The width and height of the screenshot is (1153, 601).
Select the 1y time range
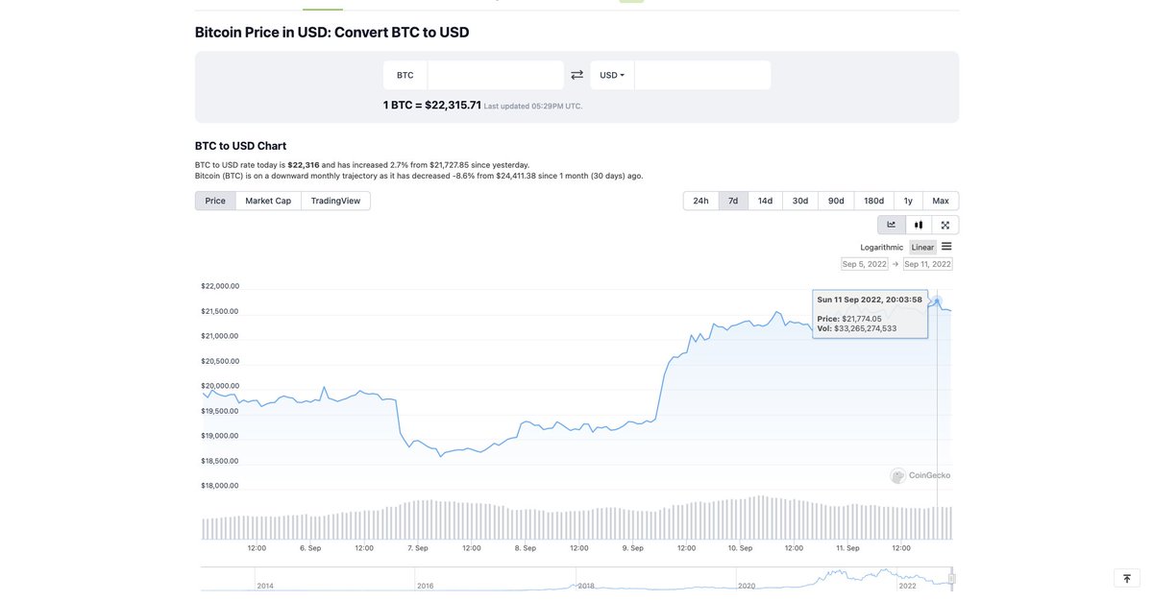click(x=908, y=201)
